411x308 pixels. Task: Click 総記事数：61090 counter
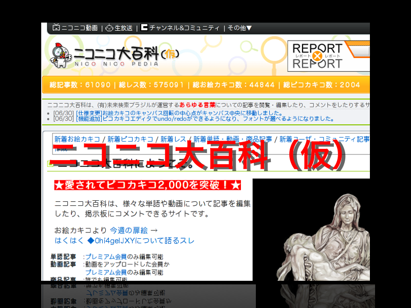click(80, 85)
